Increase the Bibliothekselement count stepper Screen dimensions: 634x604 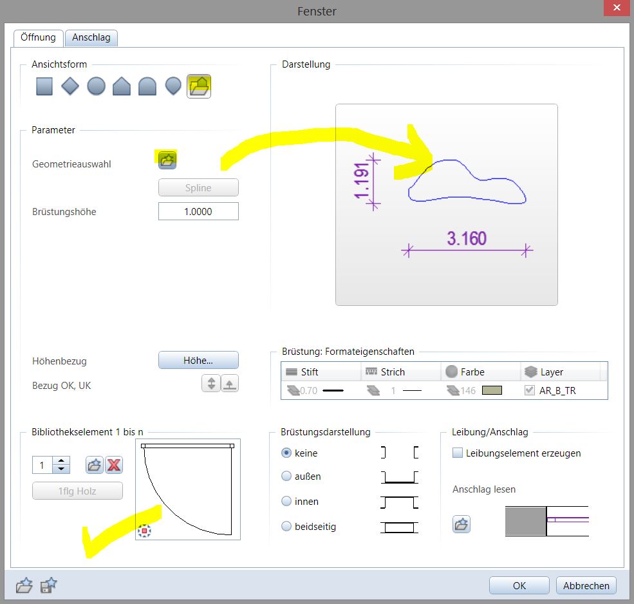tap(62, 461)
